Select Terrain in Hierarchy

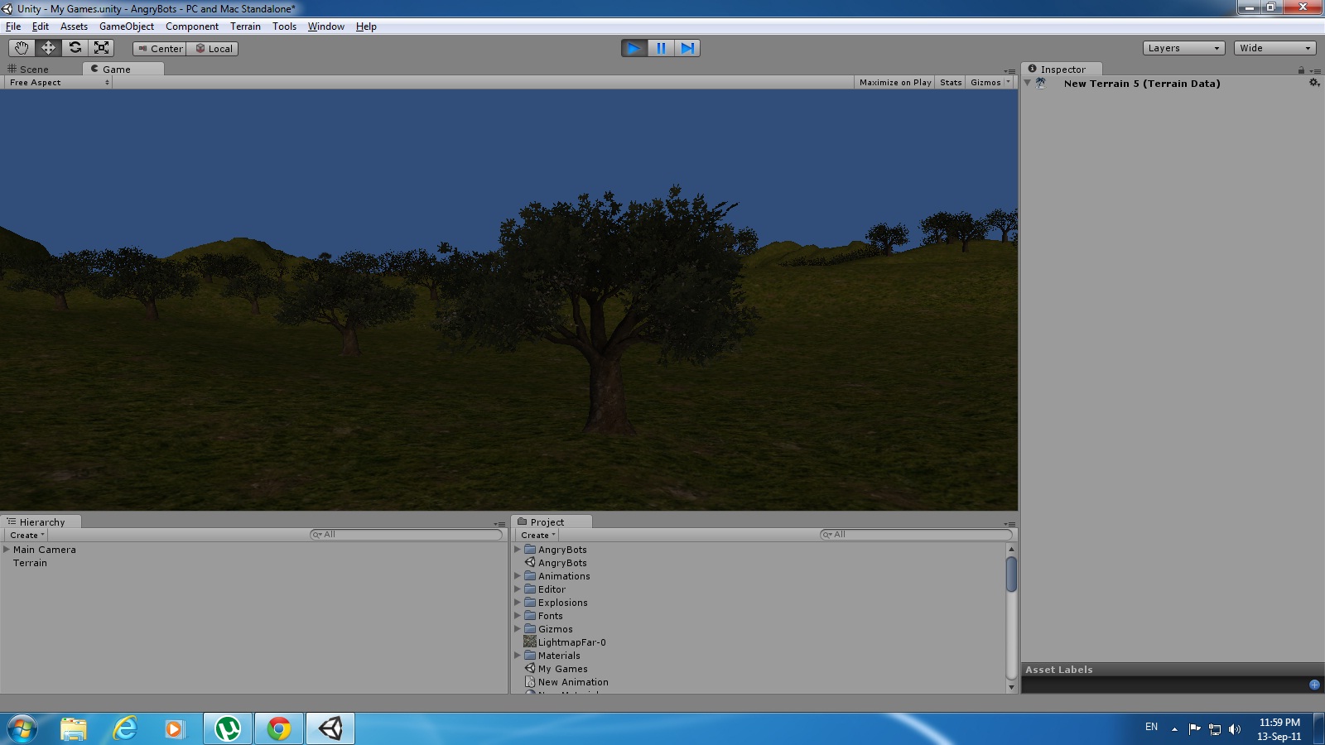pos(30,563)
